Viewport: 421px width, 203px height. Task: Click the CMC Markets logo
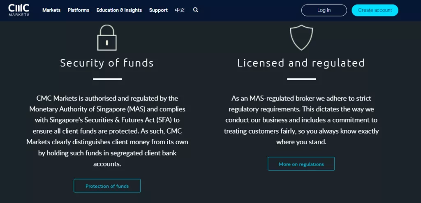tap(19, 10)
